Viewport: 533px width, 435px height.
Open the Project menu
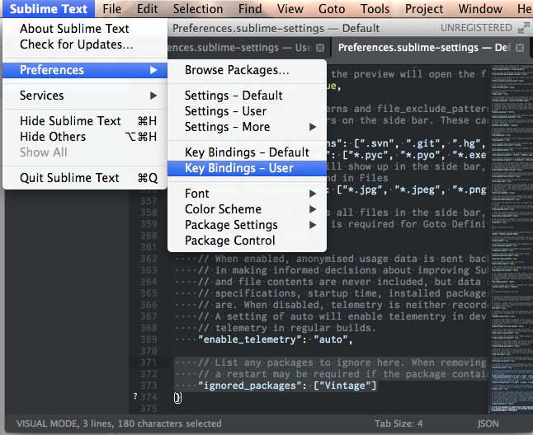pyautogui.click(x=424, y=9)
